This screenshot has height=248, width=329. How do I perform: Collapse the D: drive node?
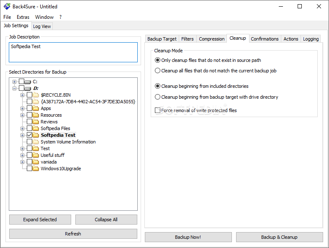tap(14, 89)
